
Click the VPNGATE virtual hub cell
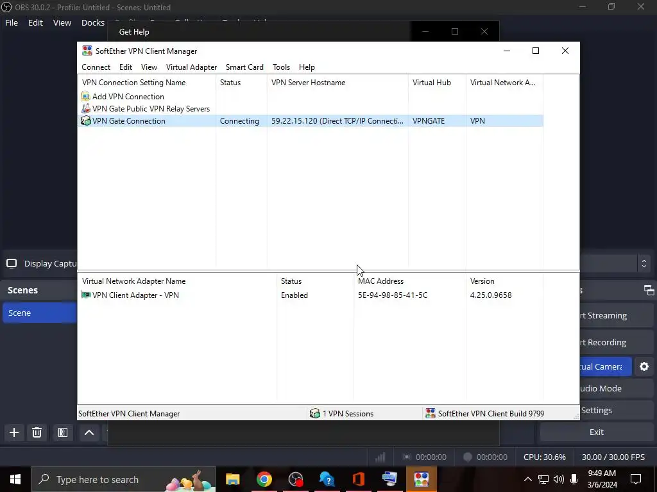point(428,121)
